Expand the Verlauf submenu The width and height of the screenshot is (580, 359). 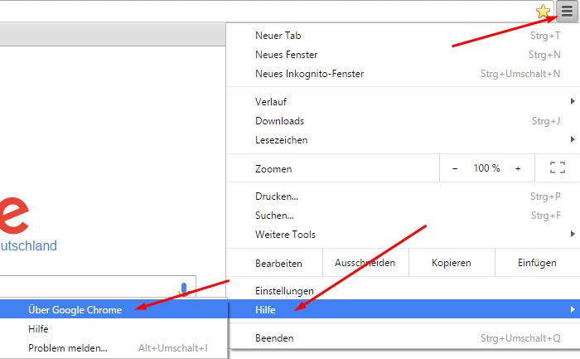tap(404, 102)
